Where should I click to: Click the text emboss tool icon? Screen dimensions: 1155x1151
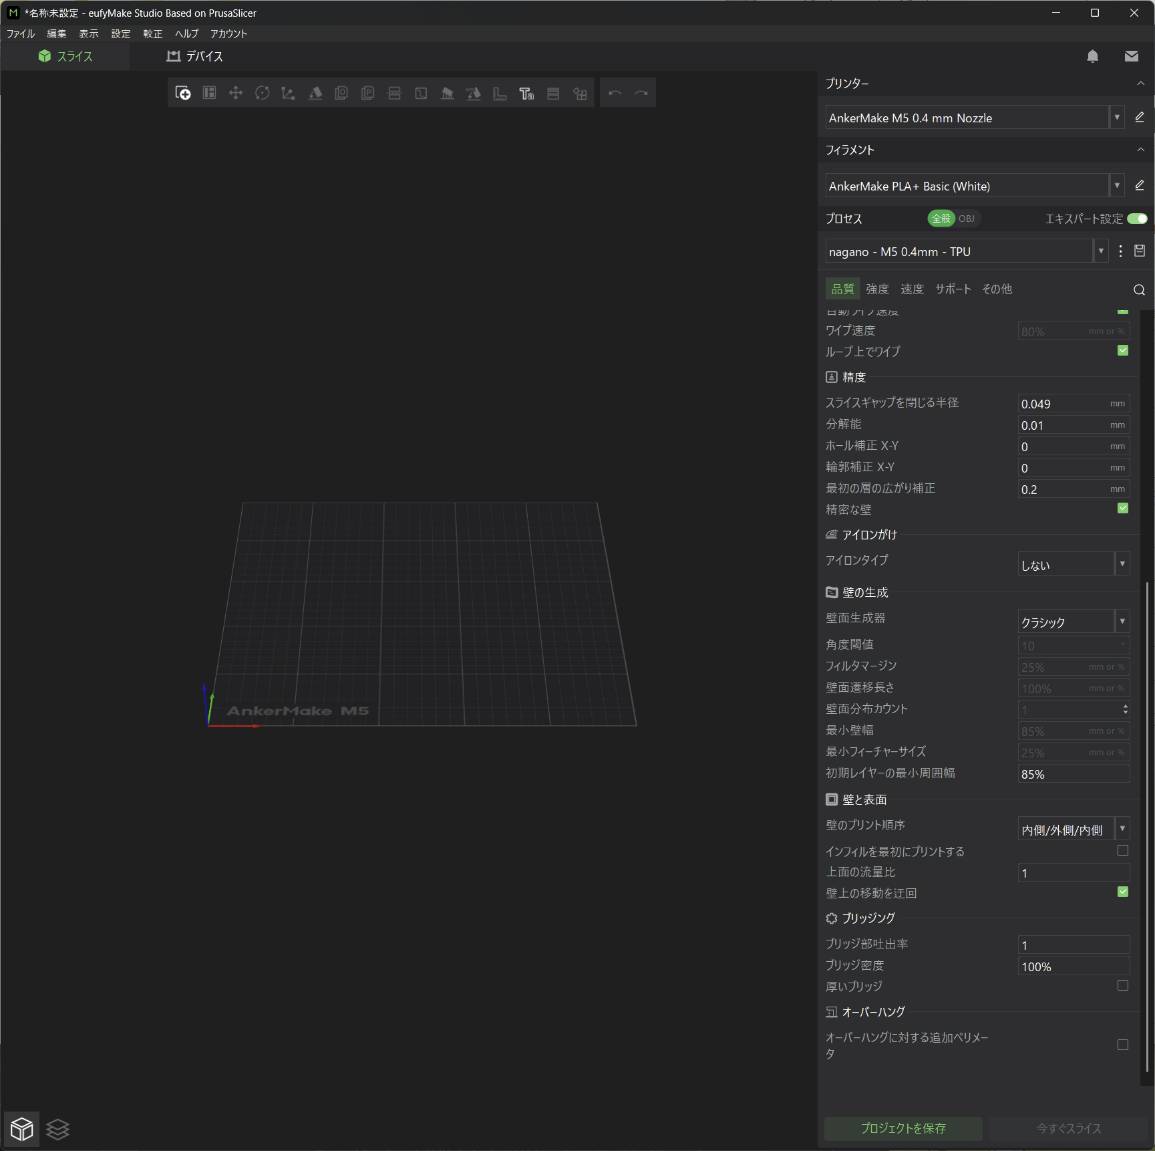point(526,94)
